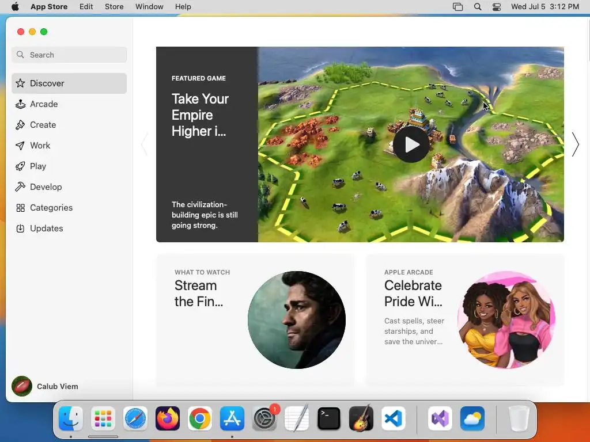Open the Arcade joystick icon section
This screenshot has height=442, width=590.
tap(20, 104)
